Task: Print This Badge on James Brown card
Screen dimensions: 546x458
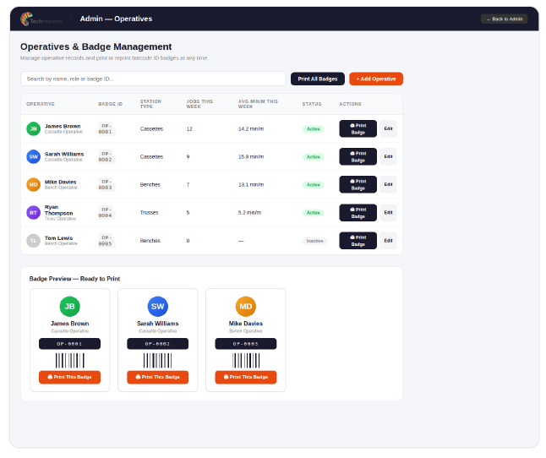Action: click(x=69, y=377)
